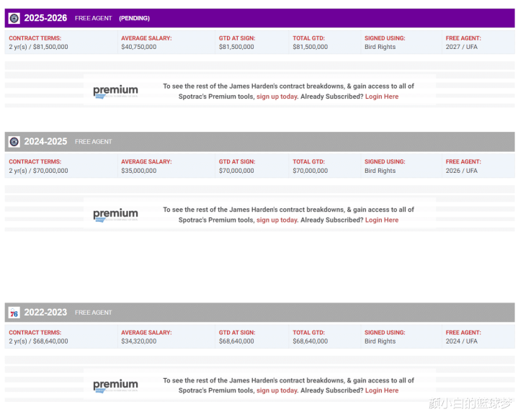Viewport: 518px width, 417px height.
Task: Select contract terms '2 yr(s) / $70,000,000'
Action: click(38, 171)
